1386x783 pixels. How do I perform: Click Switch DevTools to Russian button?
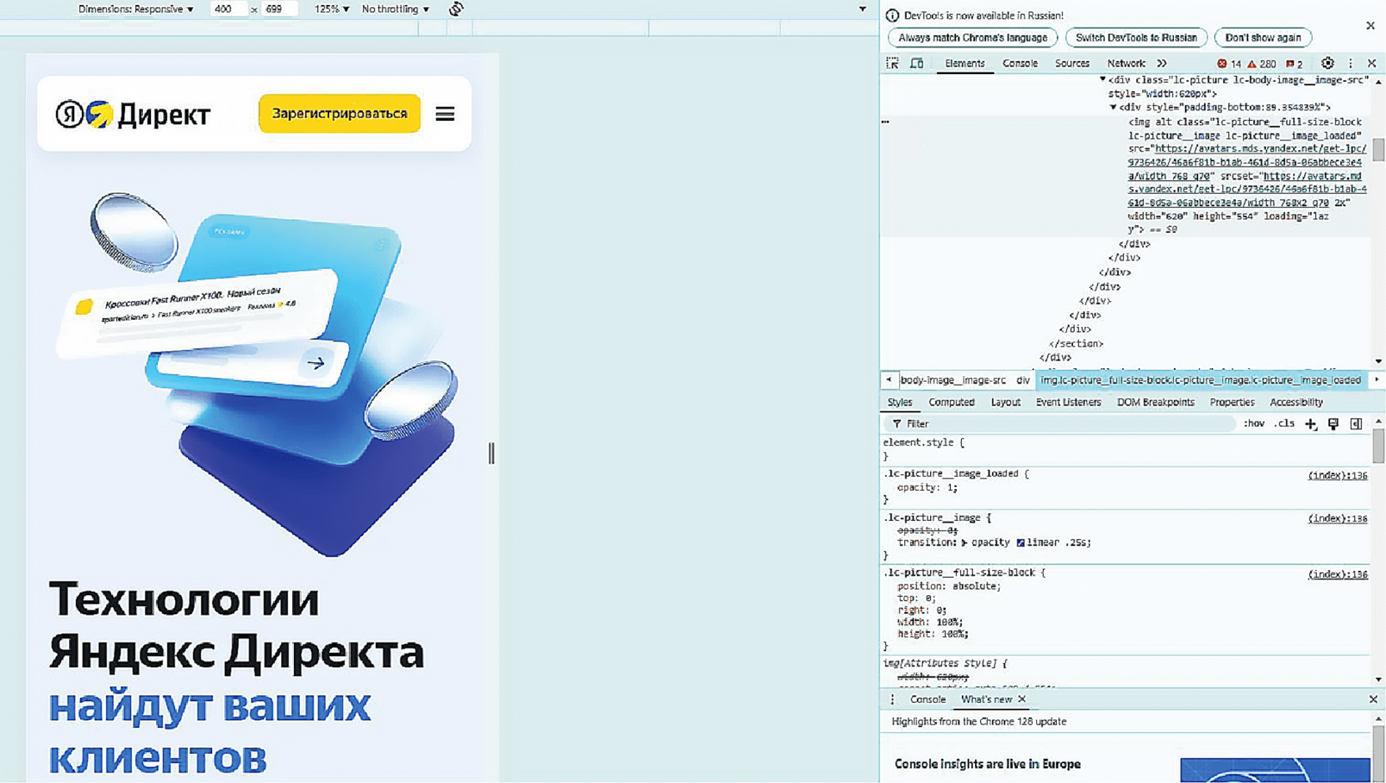[1136, 38]
